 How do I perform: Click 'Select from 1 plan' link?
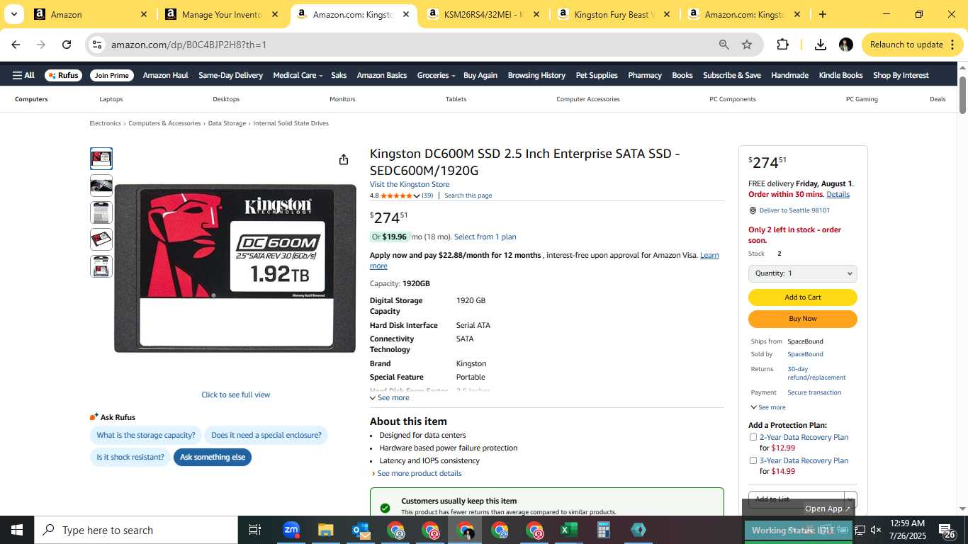click(485, 237)
